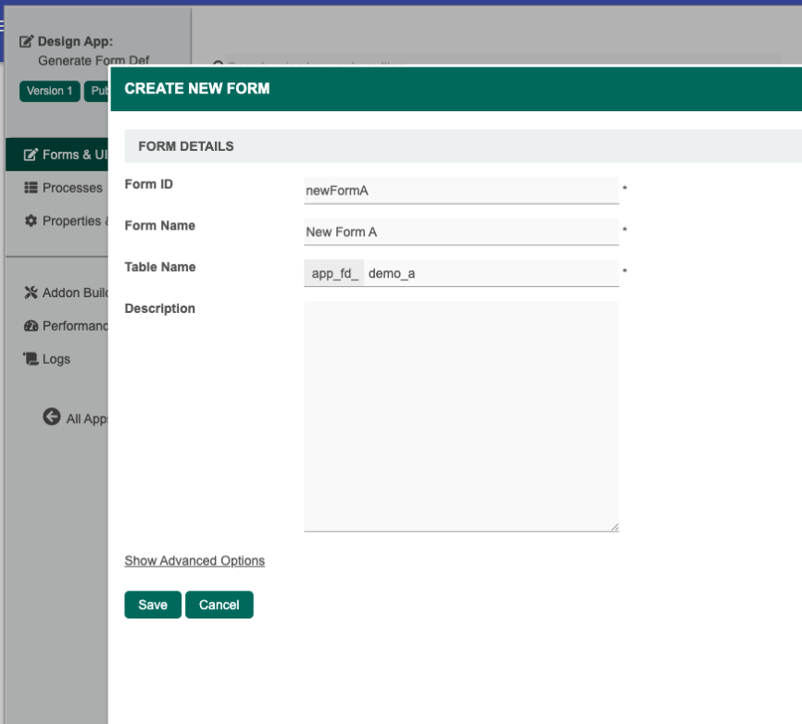This screenshot has height=724, width=802.
Task: Edit the Table Name demo_a field
Action: pos(491,273)
